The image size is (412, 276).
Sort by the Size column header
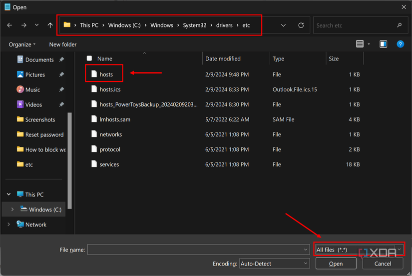click(x=334, y=58)
